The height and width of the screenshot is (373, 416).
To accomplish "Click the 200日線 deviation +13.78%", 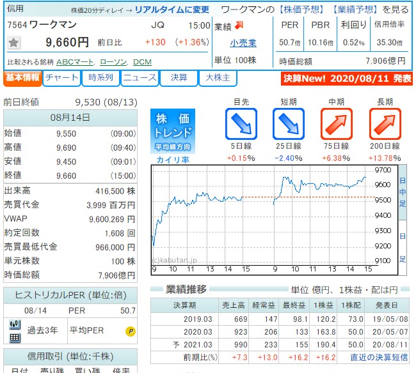I will [x=385, y=158].
